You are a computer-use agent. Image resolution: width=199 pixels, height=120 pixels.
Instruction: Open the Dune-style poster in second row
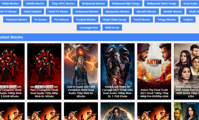click(118, 111)
